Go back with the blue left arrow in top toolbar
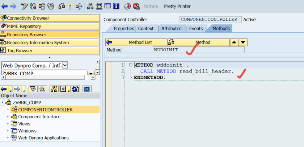304x147 pixels. coord(4,6)
